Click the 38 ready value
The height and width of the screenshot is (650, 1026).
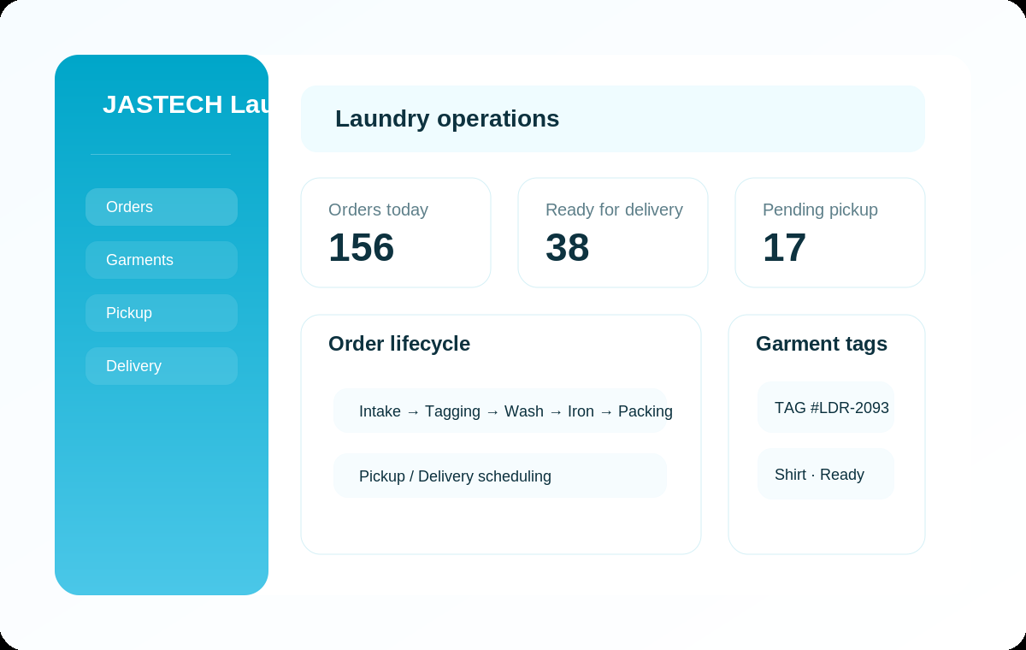tap(568, 248)
